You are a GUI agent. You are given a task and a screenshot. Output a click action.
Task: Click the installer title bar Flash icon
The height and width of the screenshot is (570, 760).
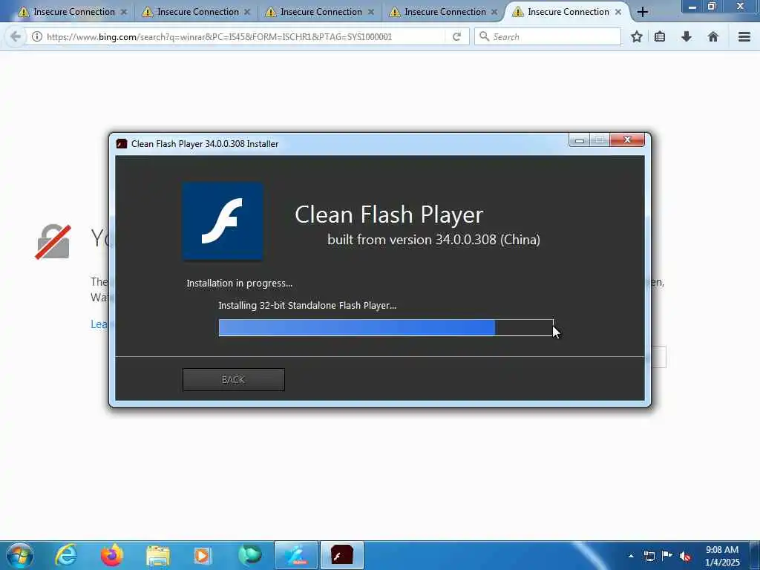(122, 143)
